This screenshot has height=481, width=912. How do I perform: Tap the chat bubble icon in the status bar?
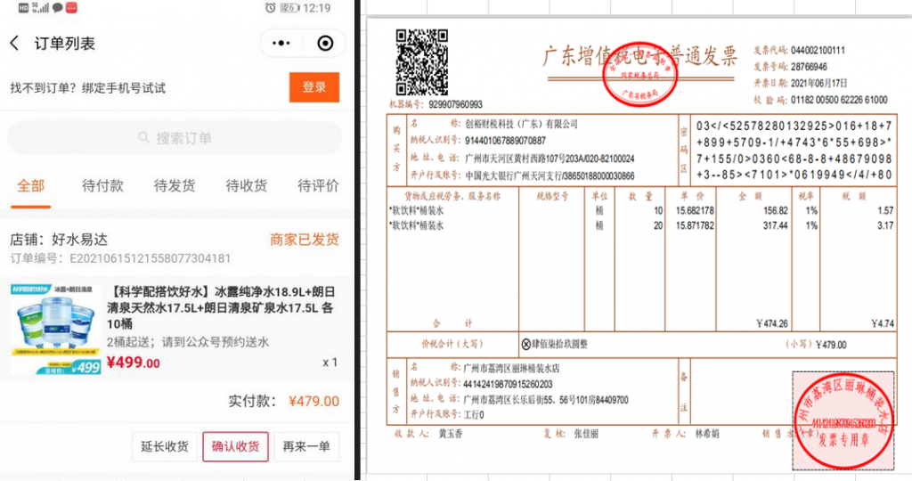click(x=58, y=8)
